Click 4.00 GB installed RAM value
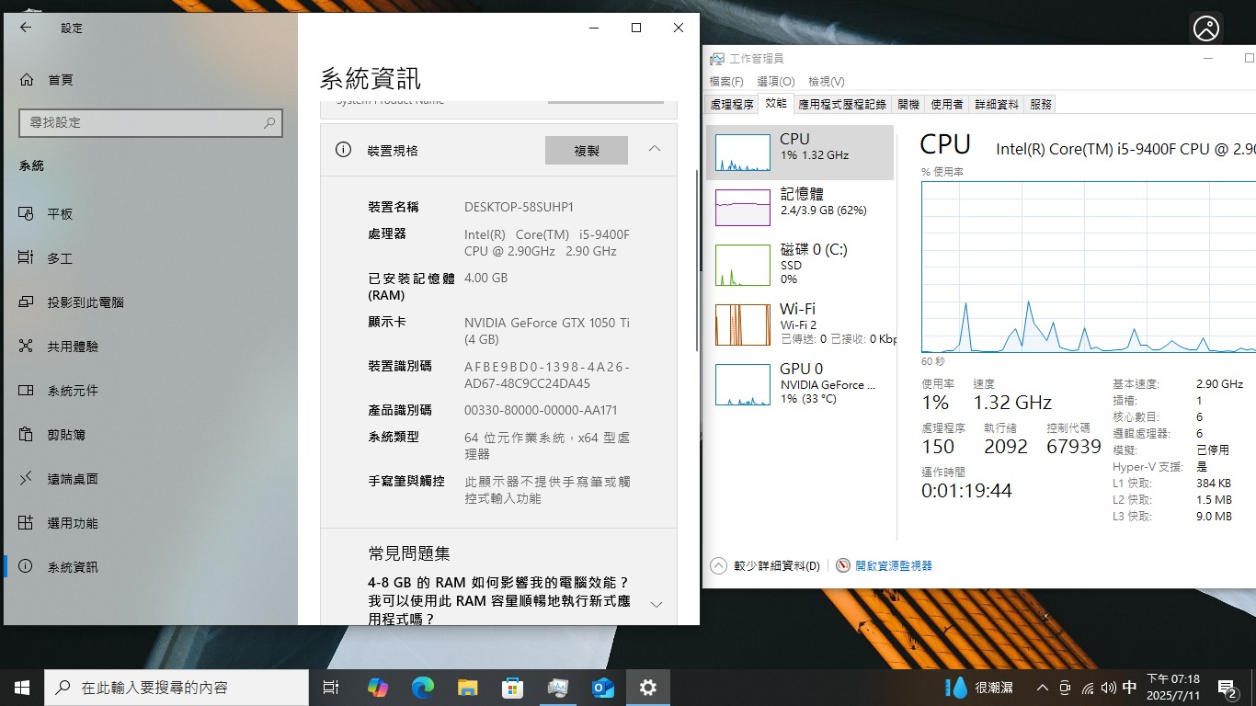 coord(485,279)
